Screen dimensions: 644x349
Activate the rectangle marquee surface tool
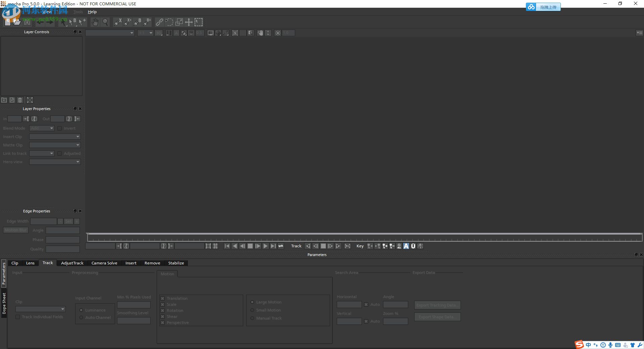(x=199, y=22)
